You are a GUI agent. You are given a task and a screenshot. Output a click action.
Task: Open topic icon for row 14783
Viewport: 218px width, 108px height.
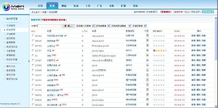pyautogui.click(x=147, y=65)
